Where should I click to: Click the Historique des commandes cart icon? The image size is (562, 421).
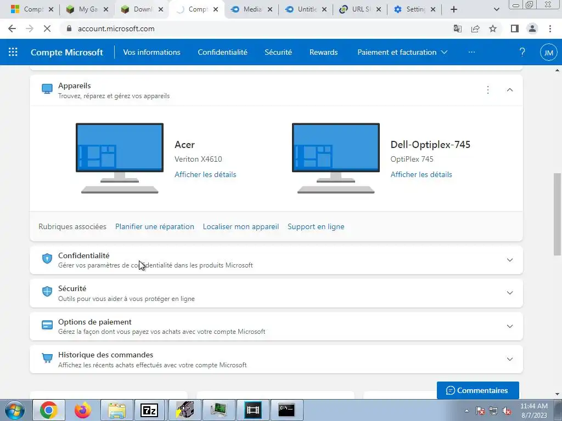pos(47,358)
